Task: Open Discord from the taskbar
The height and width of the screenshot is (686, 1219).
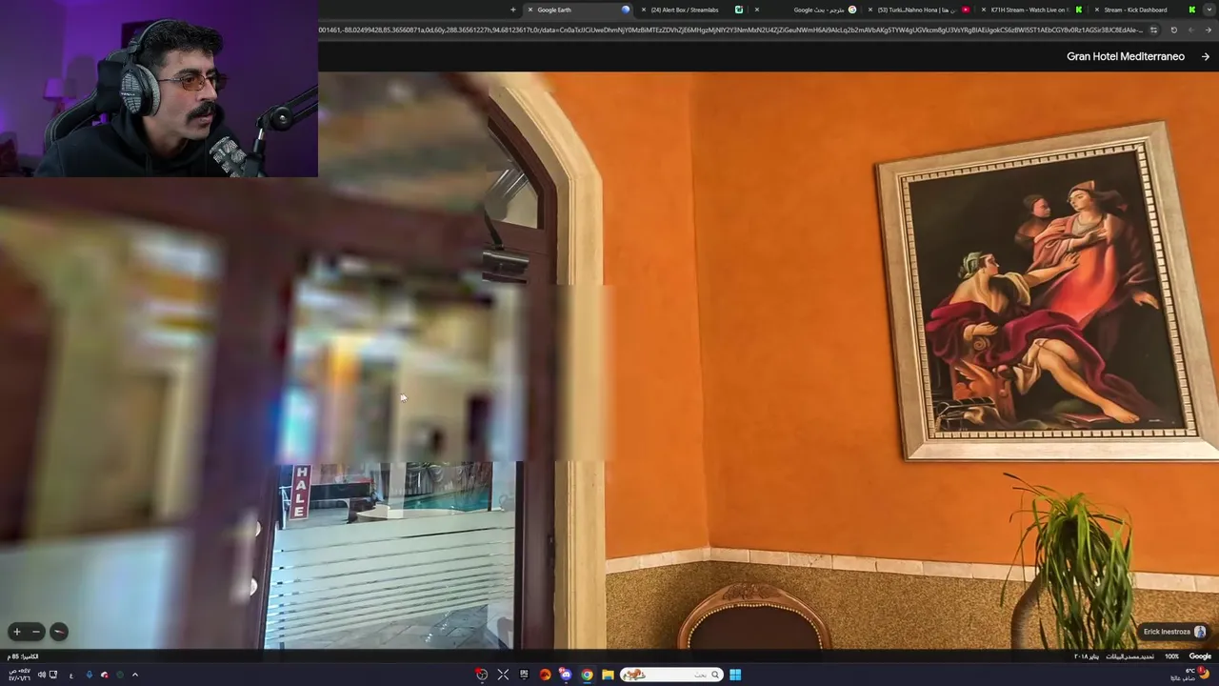Action: pyautogui.click(x=566, y=675)
